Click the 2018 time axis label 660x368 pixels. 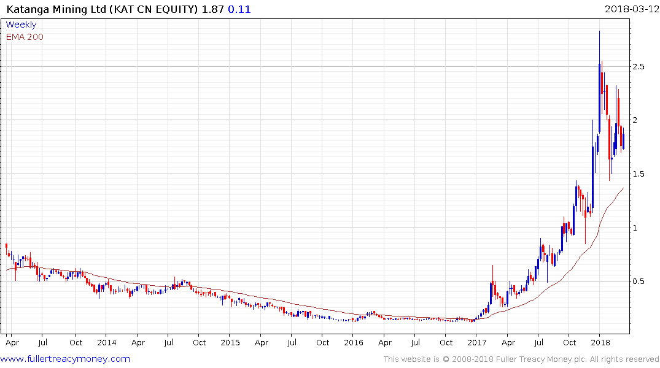coord(600,343)
